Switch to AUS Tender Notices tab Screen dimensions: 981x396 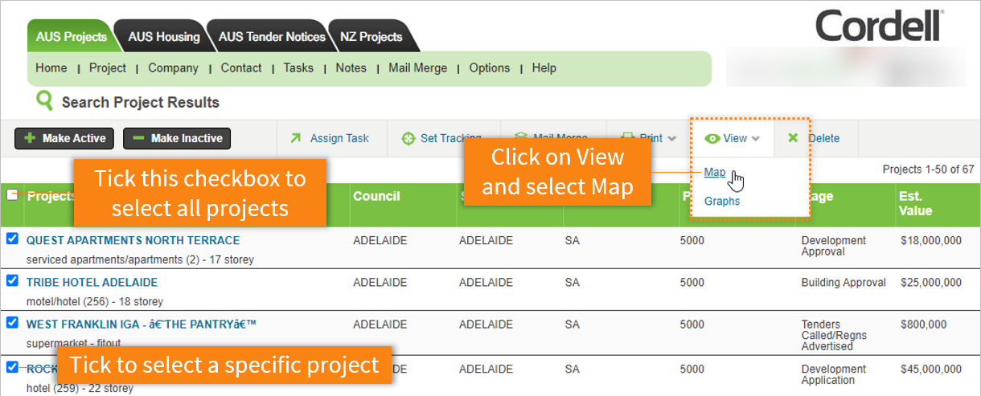click(272, 37)
